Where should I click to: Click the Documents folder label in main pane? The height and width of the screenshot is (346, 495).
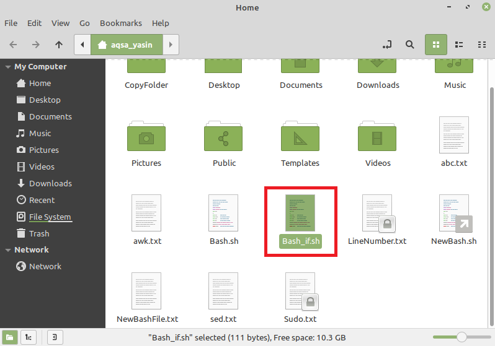click(x=301, y=85)
